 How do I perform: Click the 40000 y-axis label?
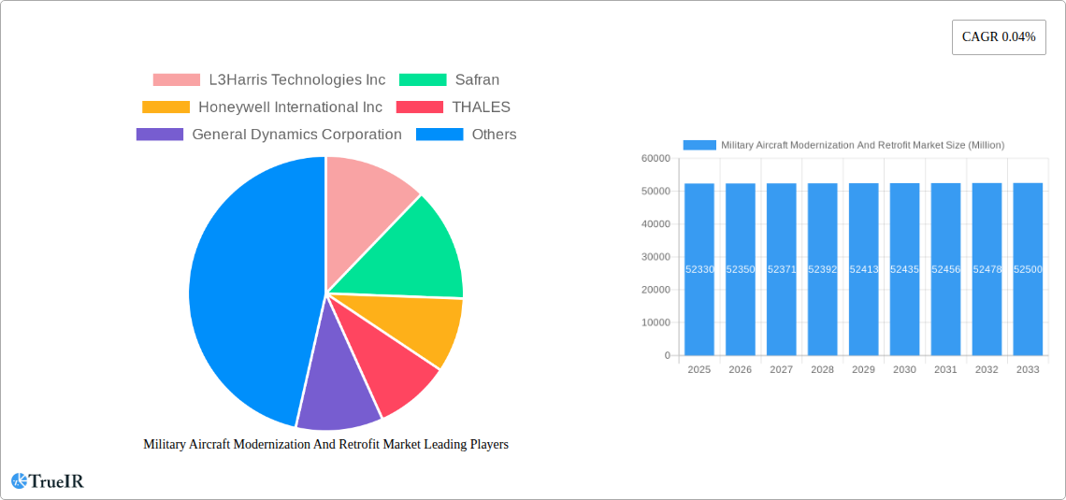[655, 224]
